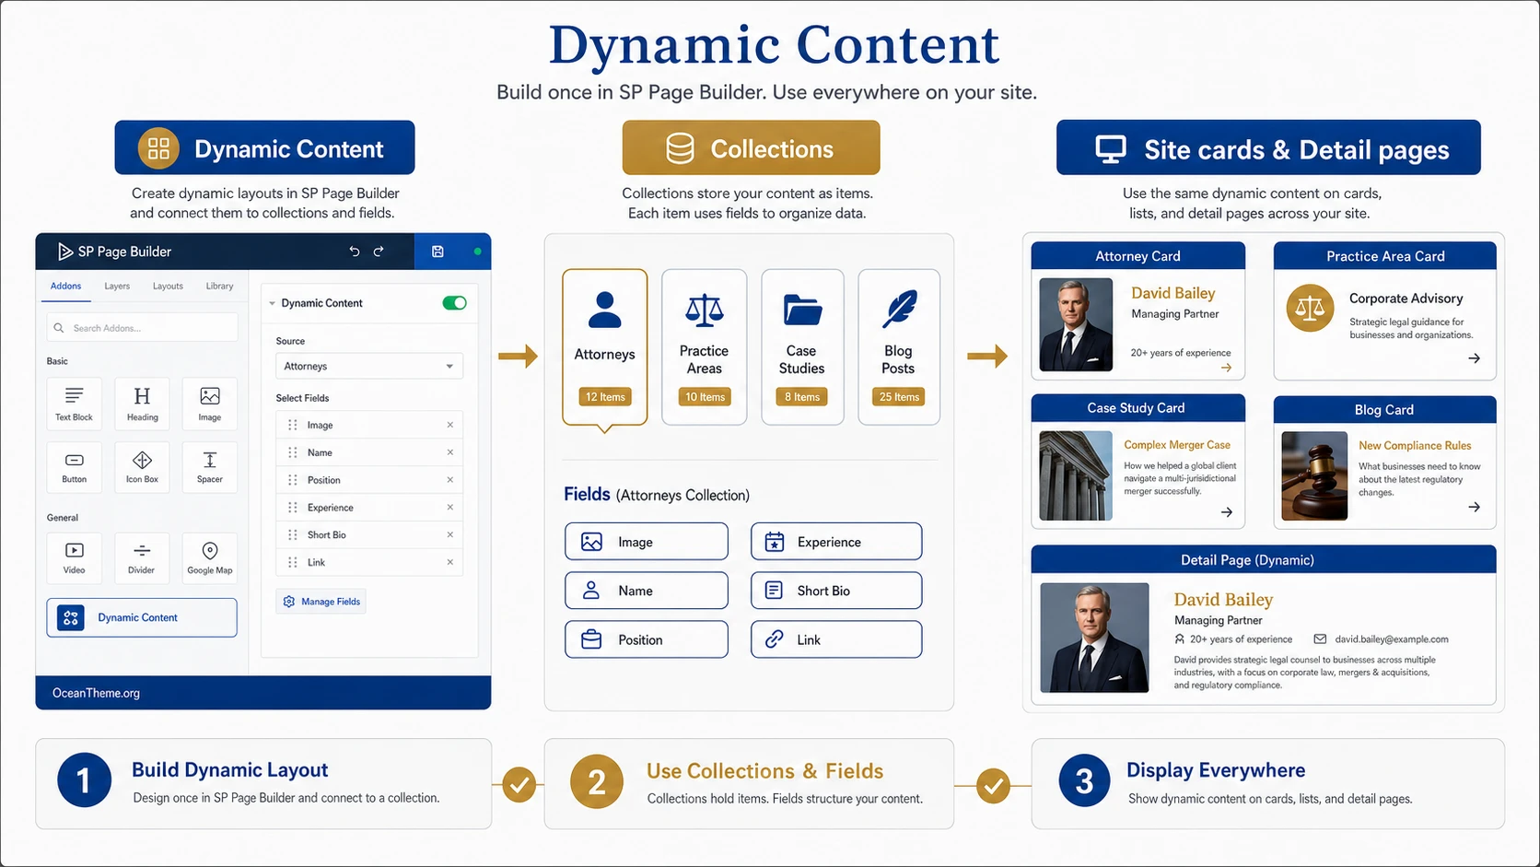Toggle the Dynamic Content switch off

455,303
